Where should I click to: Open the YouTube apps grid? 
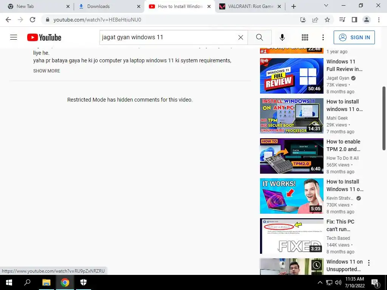pos(305,37)
